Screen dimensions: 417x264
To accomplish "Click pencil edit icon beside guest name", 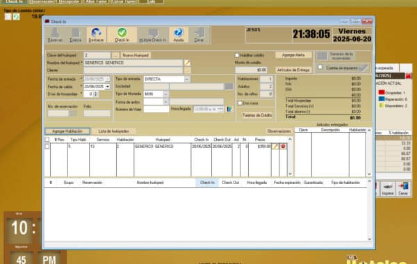I will [x=188, y=63].
